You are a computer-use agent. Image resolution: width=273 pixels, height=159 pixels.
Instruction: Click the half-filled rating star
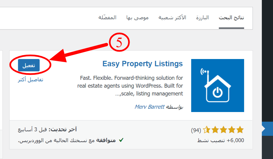(x=207, y=130)
